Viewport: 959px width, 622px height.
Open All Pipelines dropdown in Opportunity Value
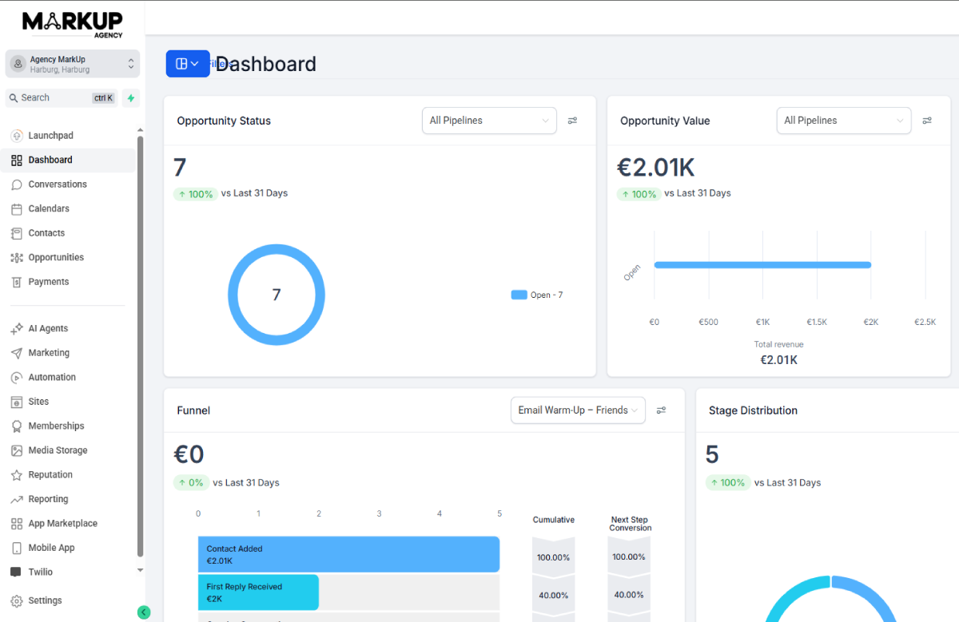(843, 121)
